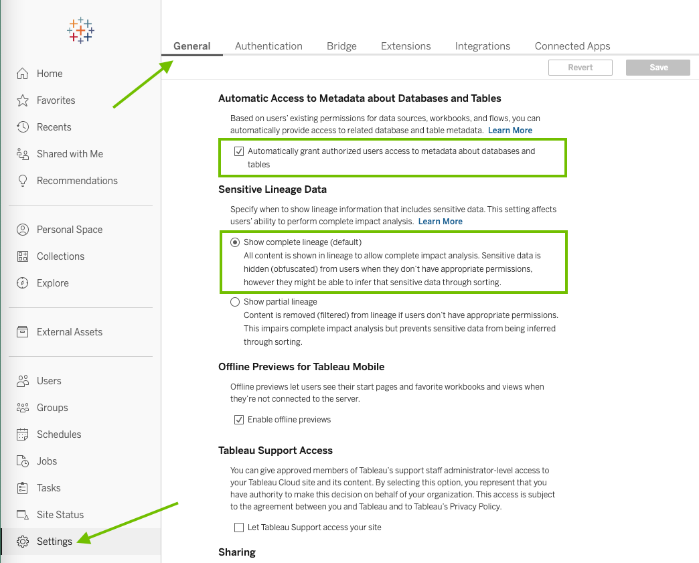This screenshot has height=563, width=699.
Task: Click the Settings gear icon
Action: coord(23,542)
